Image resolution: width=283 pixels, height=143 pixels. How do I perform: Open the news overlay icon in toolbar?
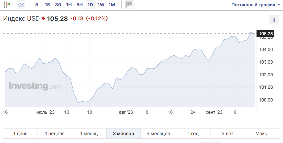point(129,5)
